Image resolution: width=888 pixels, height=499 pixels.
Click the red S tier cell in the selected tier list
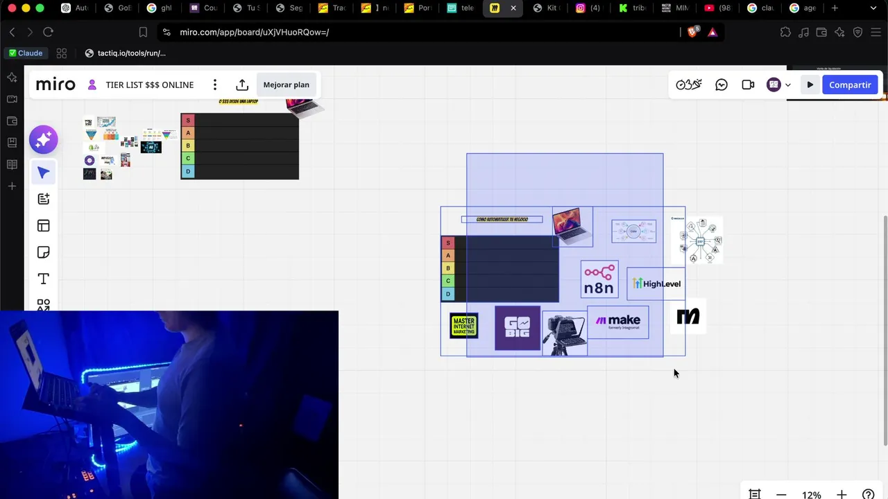[448, 243]
